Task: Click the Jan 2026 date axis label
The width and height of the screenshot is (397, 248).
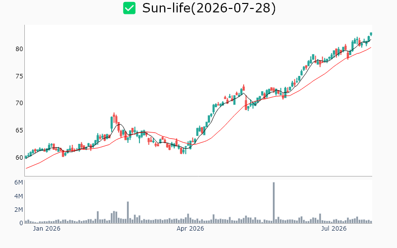Action: [47, 229]
